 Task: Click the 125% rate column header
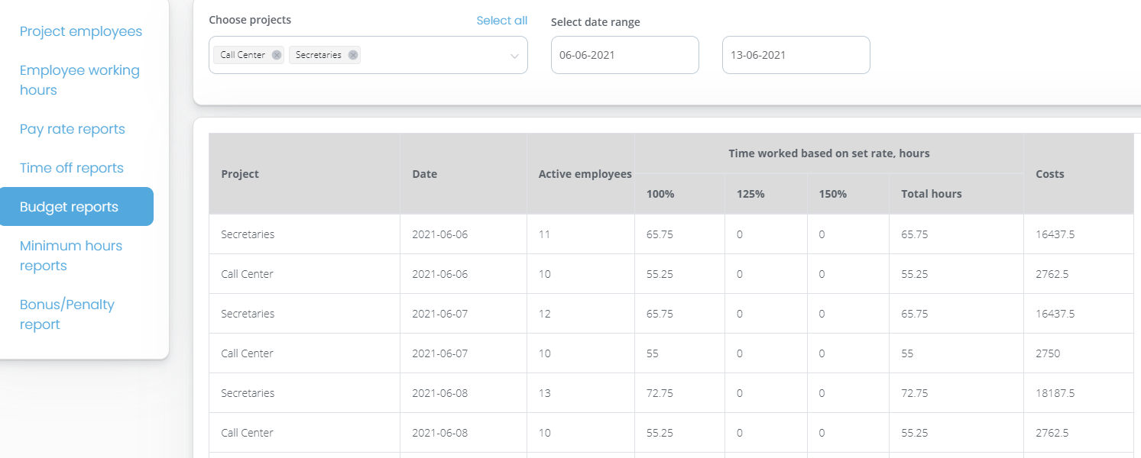766,194
